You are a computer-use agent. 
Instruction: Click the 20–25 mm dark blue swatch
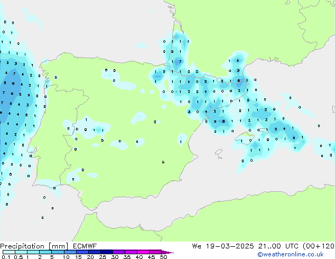(x=95, y=252)
